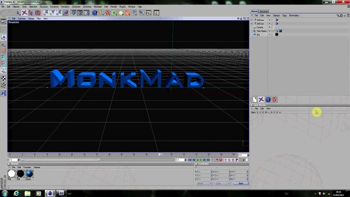Click the red record keyframe button
Viewport: 350px width, 197px height.
tap(217, 160)
